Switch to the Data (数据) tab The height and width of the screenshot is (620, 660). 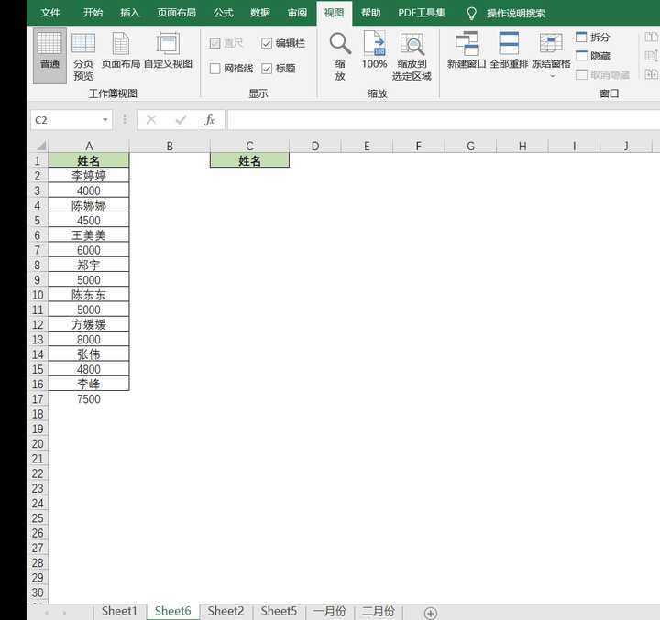(259, 13)
